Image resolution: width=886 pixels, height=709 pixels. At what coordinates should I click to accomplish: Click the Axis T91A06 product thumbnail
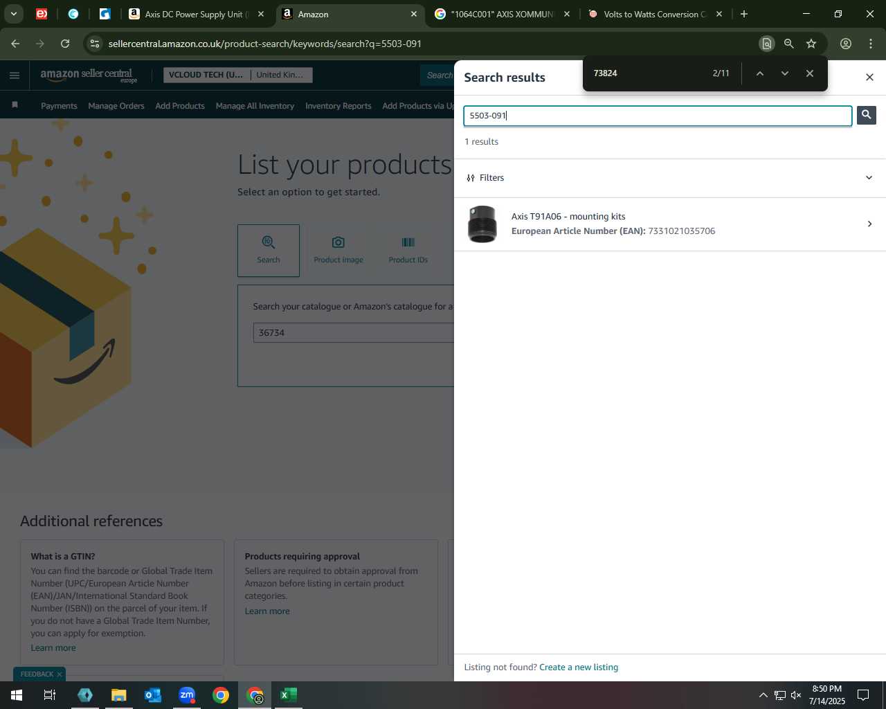click(x=482, y=224)
